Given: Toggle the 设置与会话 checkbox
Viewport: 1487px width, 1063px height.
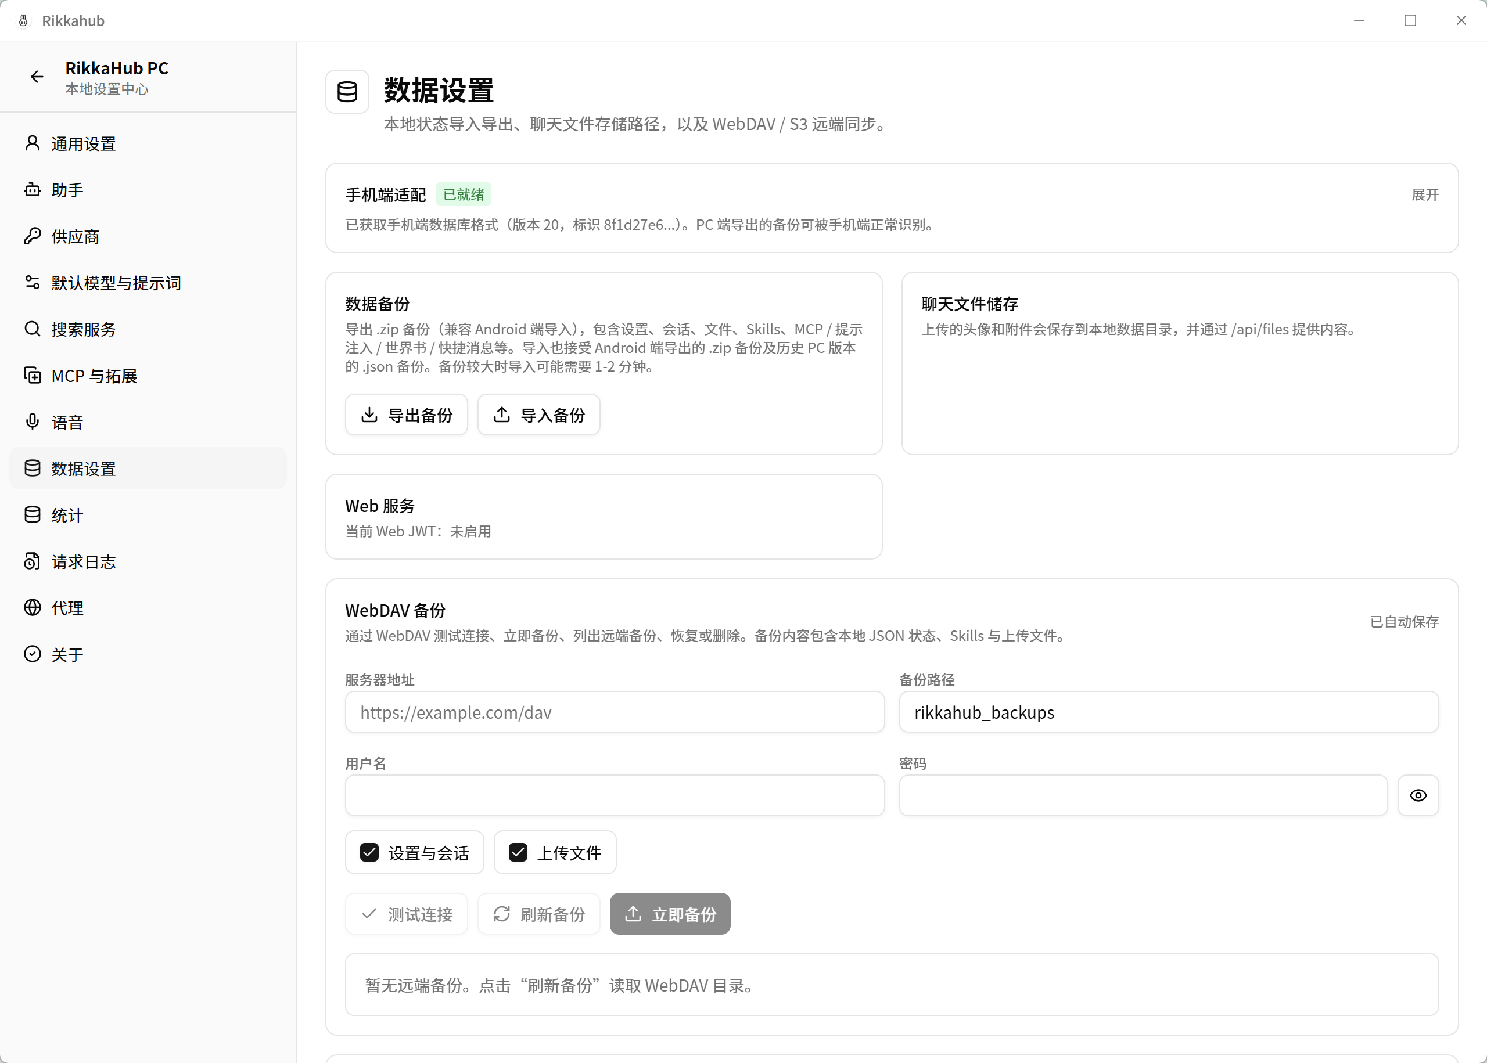Looking at the screenshot, I should (x=369, y=852).
